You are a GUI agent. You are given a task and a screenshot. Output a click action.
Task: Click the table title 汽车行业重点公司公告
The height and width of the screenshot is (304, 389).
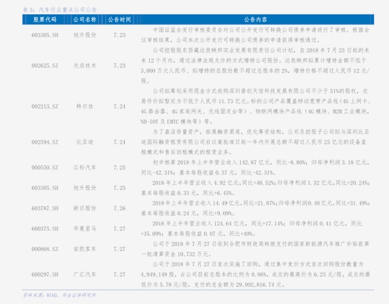tap(67, 10)
